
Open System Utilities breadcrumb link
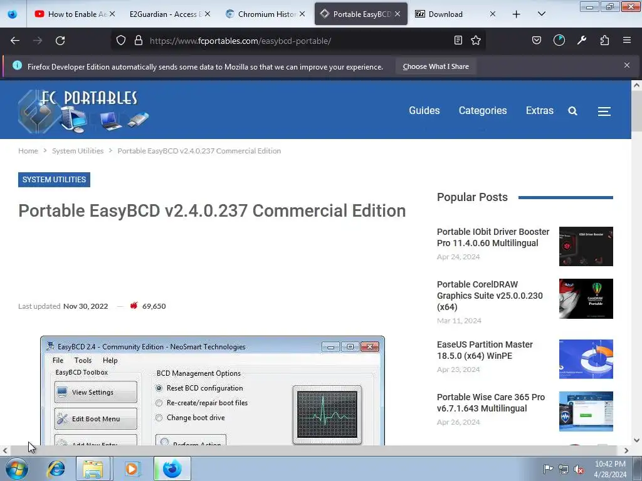[78, 151]
